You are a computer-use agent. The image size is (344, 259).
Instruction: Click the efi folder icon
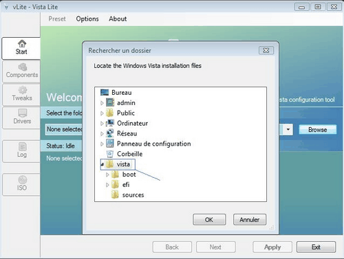[115, 185]
